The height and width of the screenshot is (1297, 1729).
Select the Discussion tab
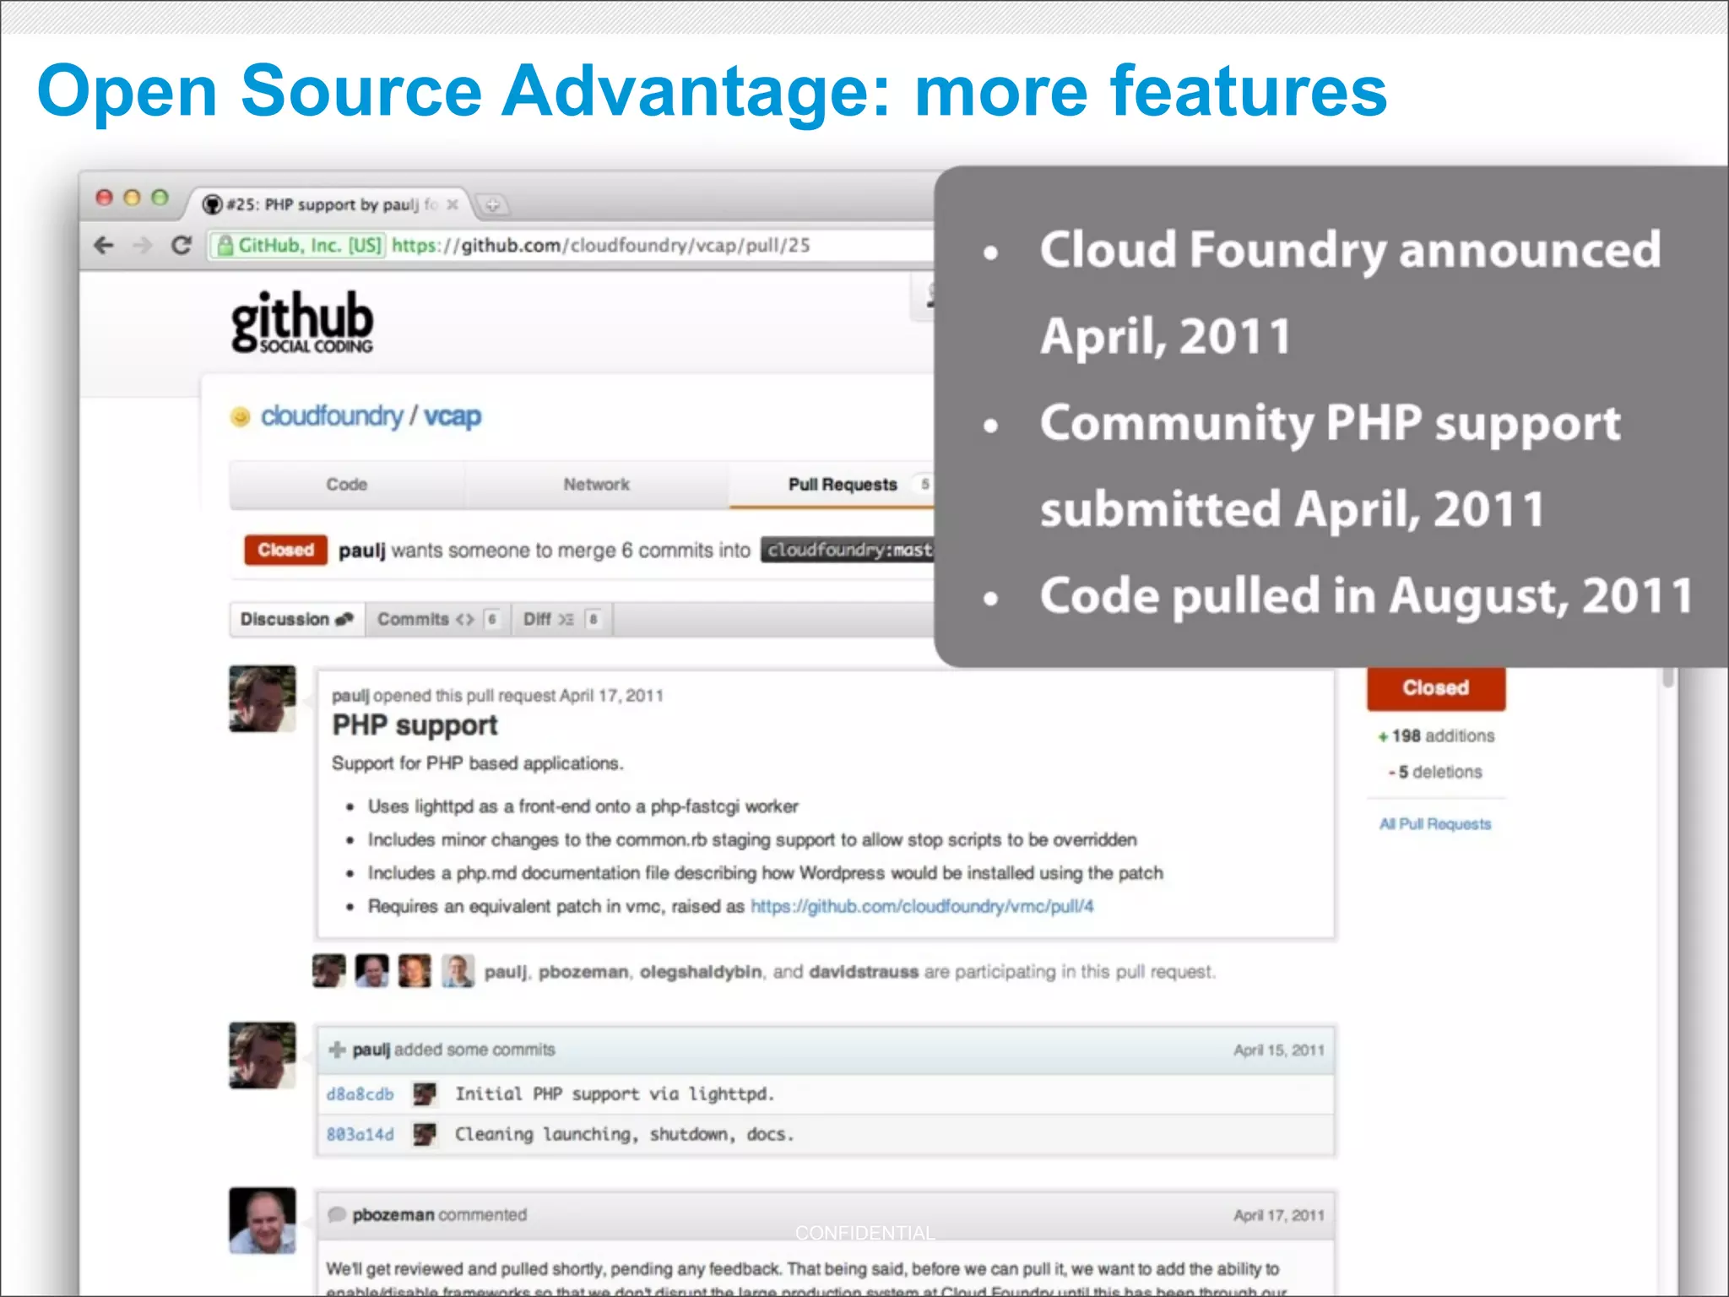pos(297,619)
